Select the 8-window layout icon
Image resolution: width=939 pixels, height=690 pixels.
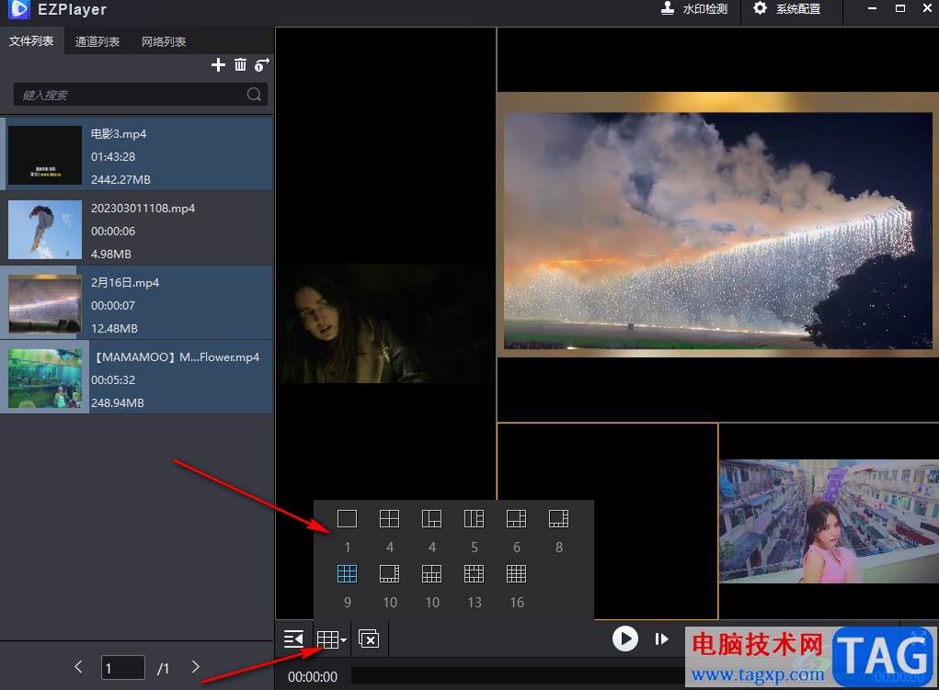[x=559, y=519]
